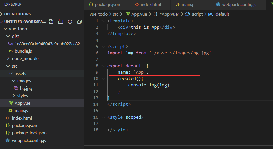Collapse the images folder

14,81
